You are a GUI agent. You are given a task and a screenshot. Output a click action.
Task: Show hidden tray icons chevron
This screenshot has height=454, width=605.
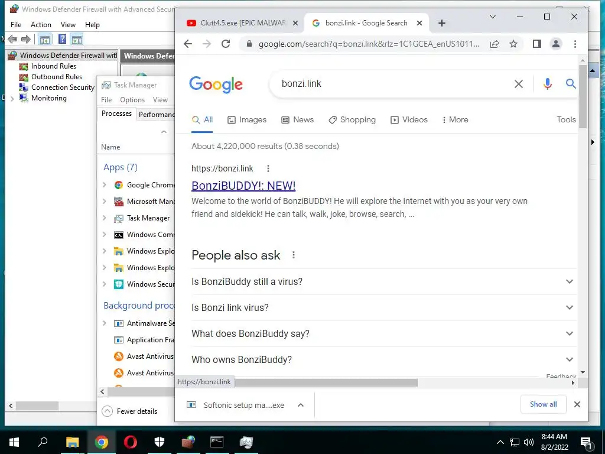point(500,442)
